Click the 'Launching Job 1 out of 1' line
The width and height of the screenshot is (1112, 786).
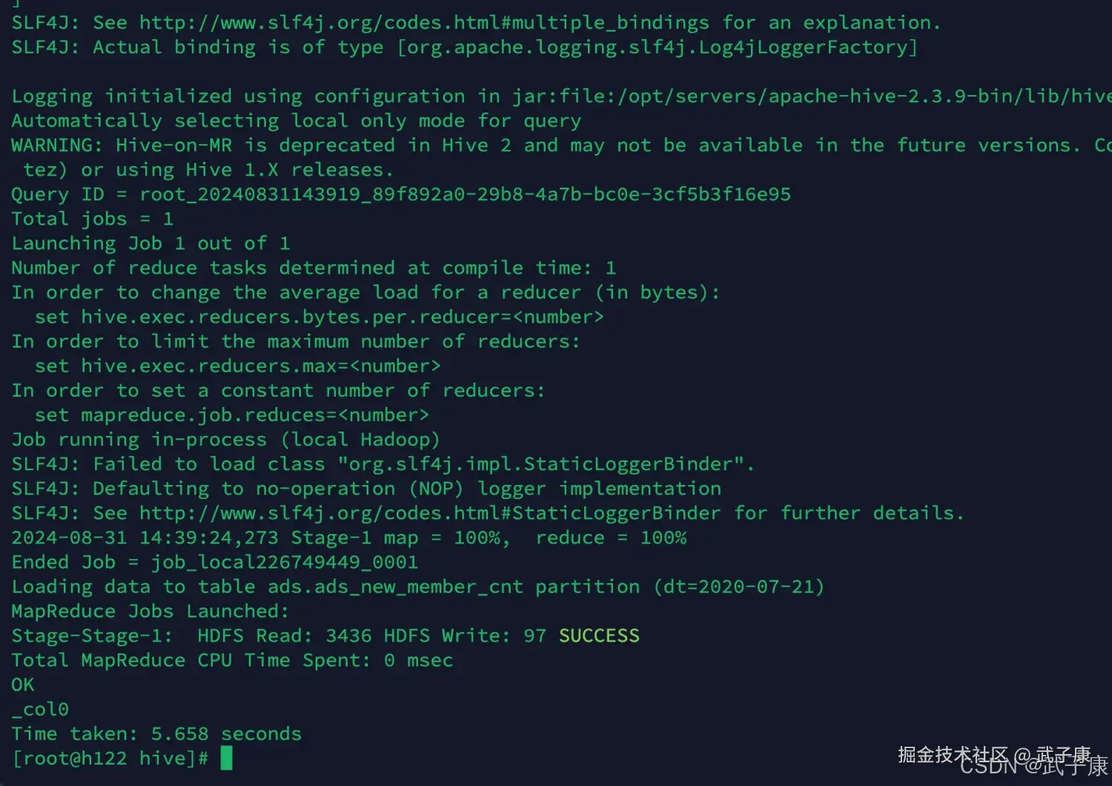(x=150, y=244)
